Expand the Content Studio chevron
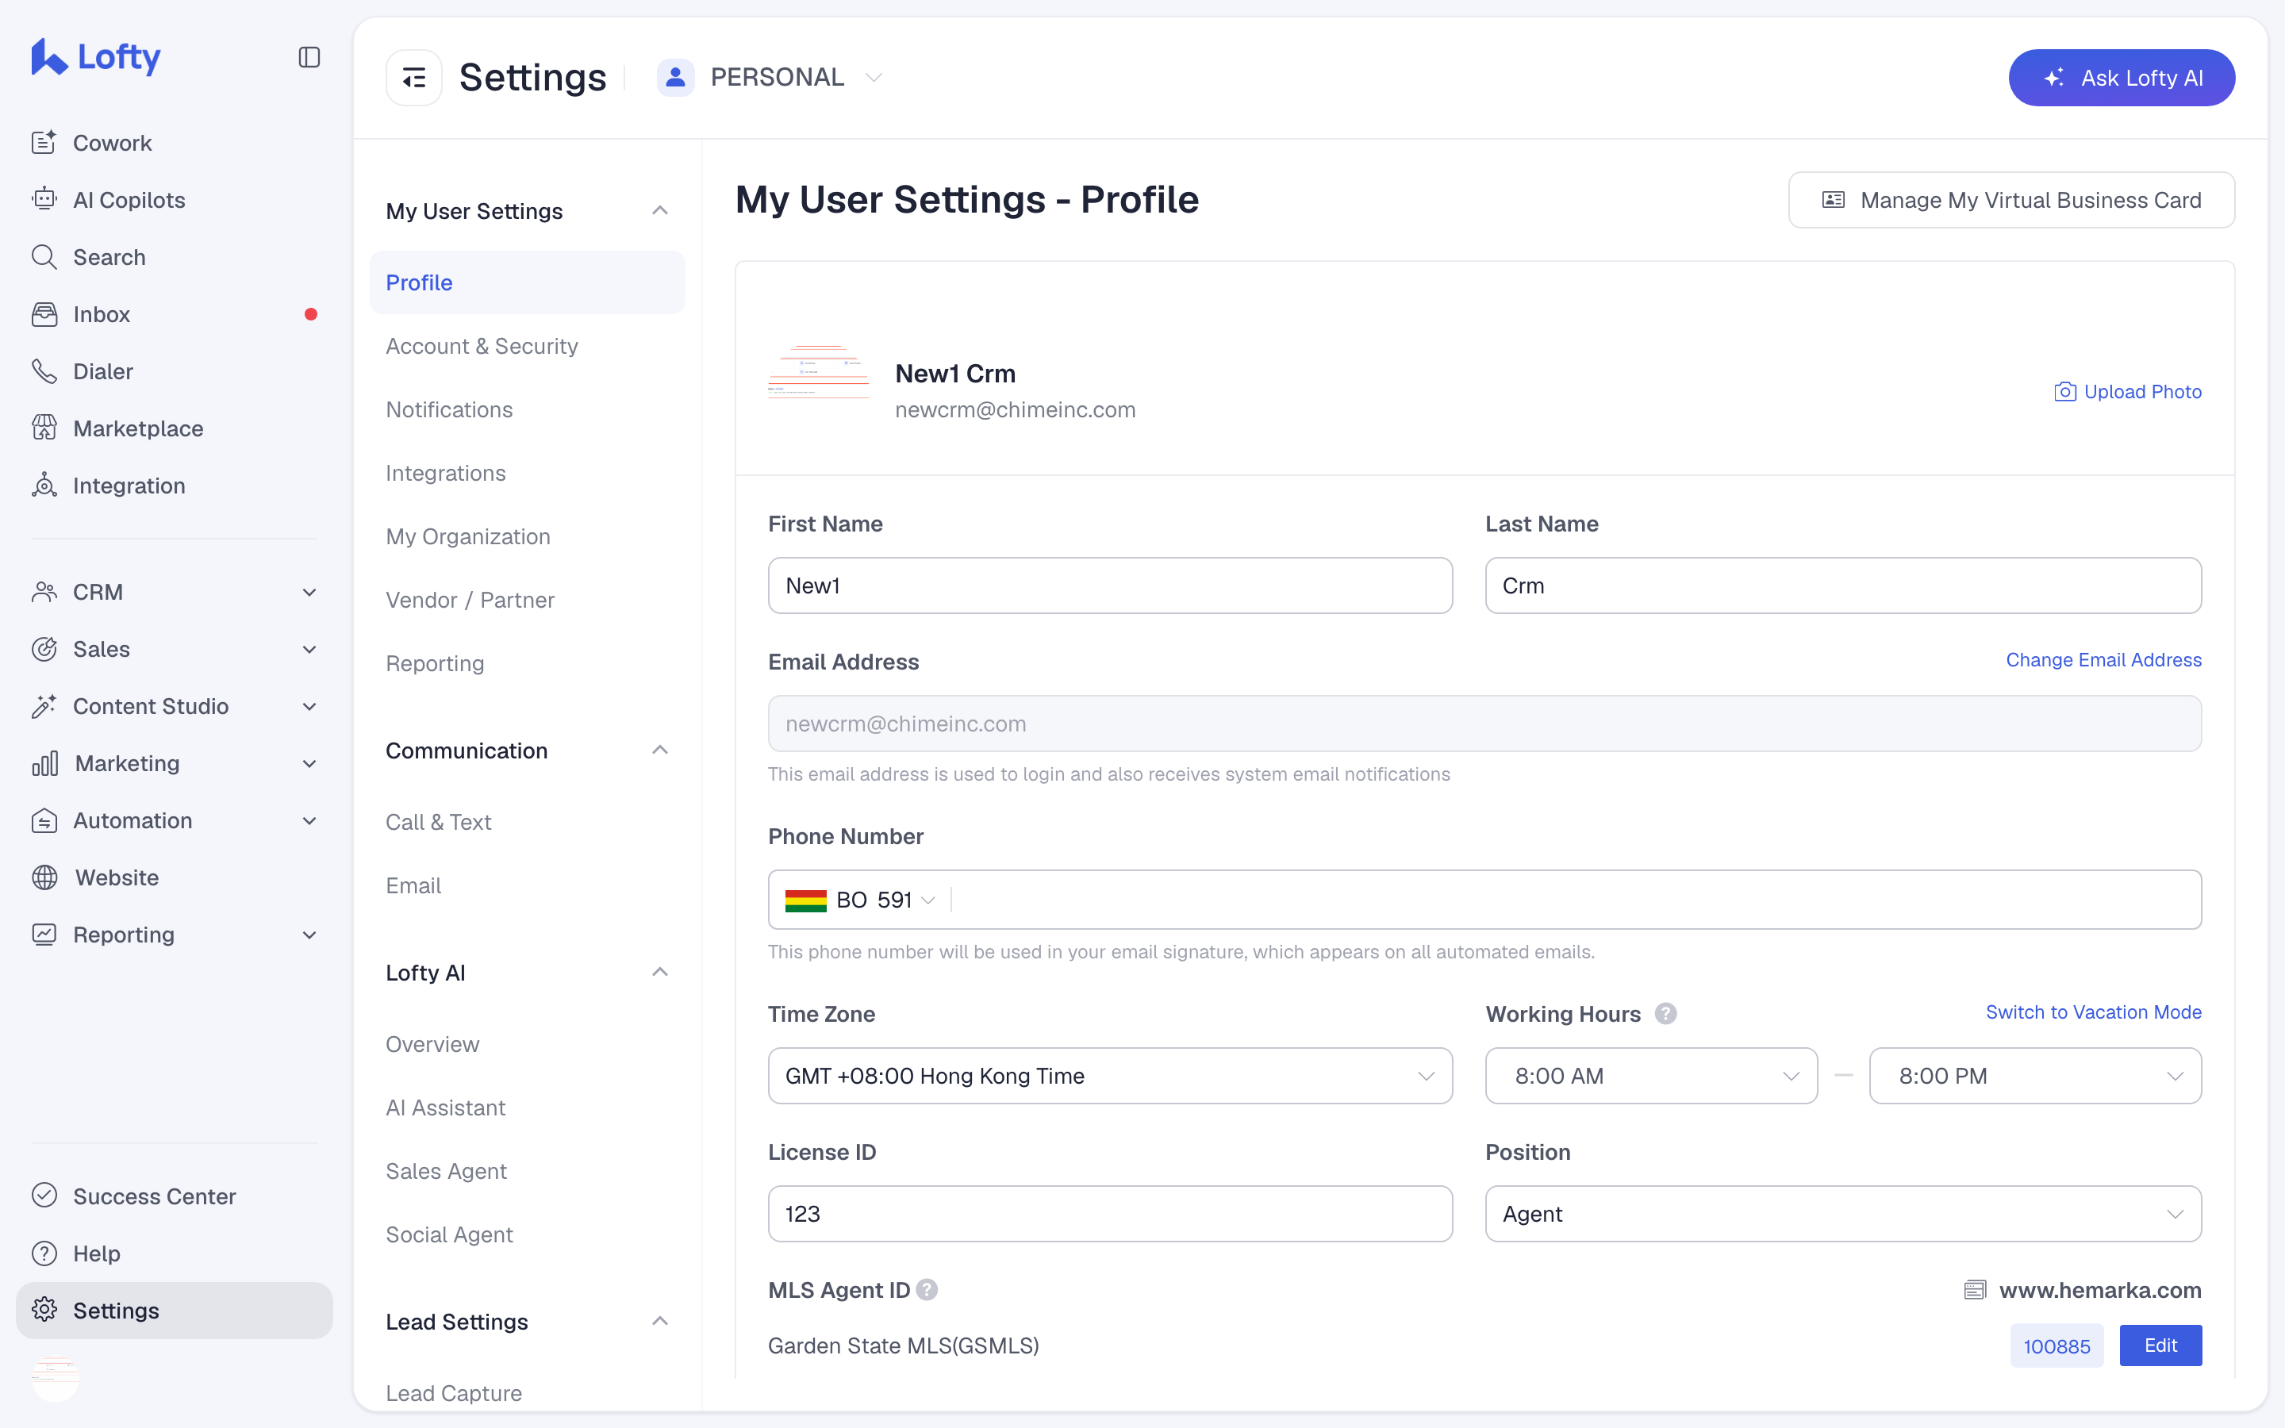2285x1428 pixels. [x=309, y=706]
